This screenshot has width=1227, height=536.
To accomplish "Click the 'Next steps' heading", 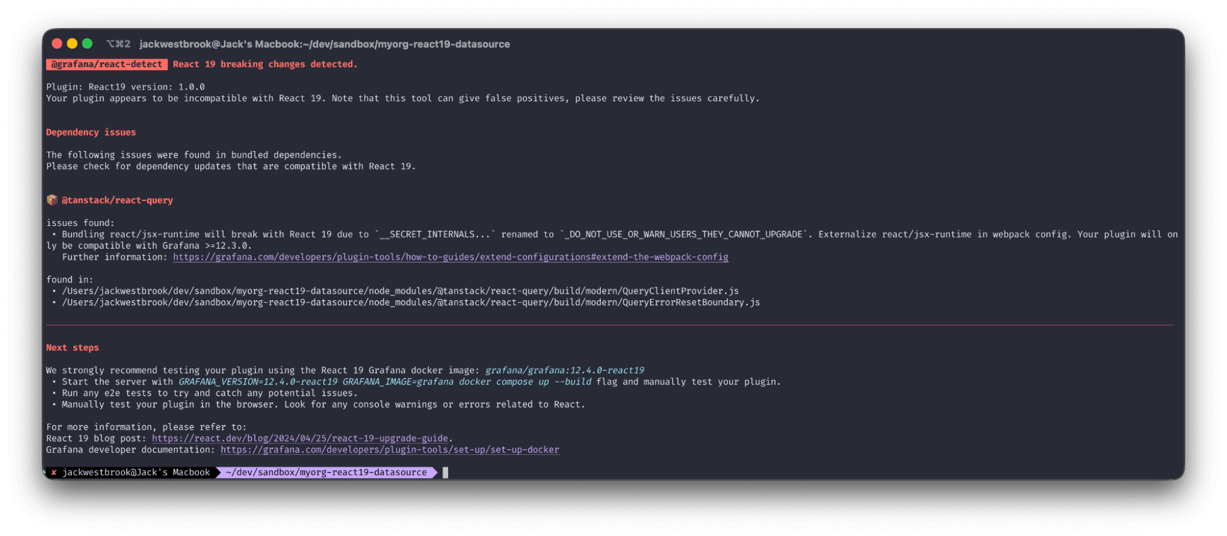I will click(x=72, y=348).
